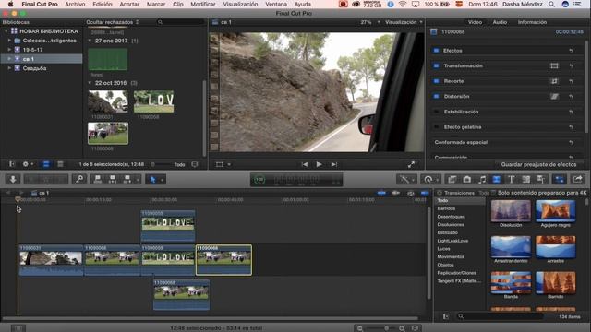The height and width of the screenshot is (332, 591).
Task: Expand the Свадьба event
Action: [9, 68]
